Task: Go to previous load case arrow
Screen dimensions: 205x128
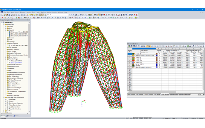Action: [71, 15]
